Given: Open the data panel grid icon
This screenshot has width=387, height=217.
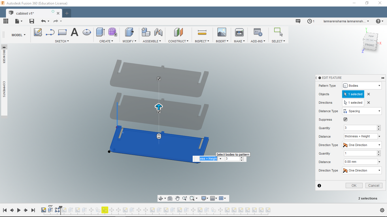Looking at the screenshot, I should (6, 21).
